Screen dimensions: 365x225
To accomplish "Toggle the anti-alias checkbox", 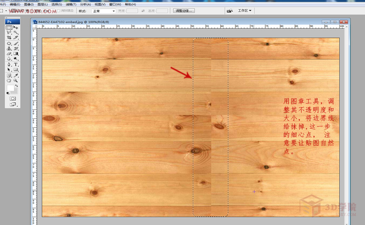I will pos(58,11).
